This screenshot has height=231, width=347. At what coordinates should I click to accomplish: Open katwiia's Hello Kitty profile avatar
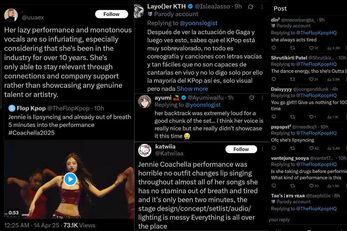click(145, 150)
